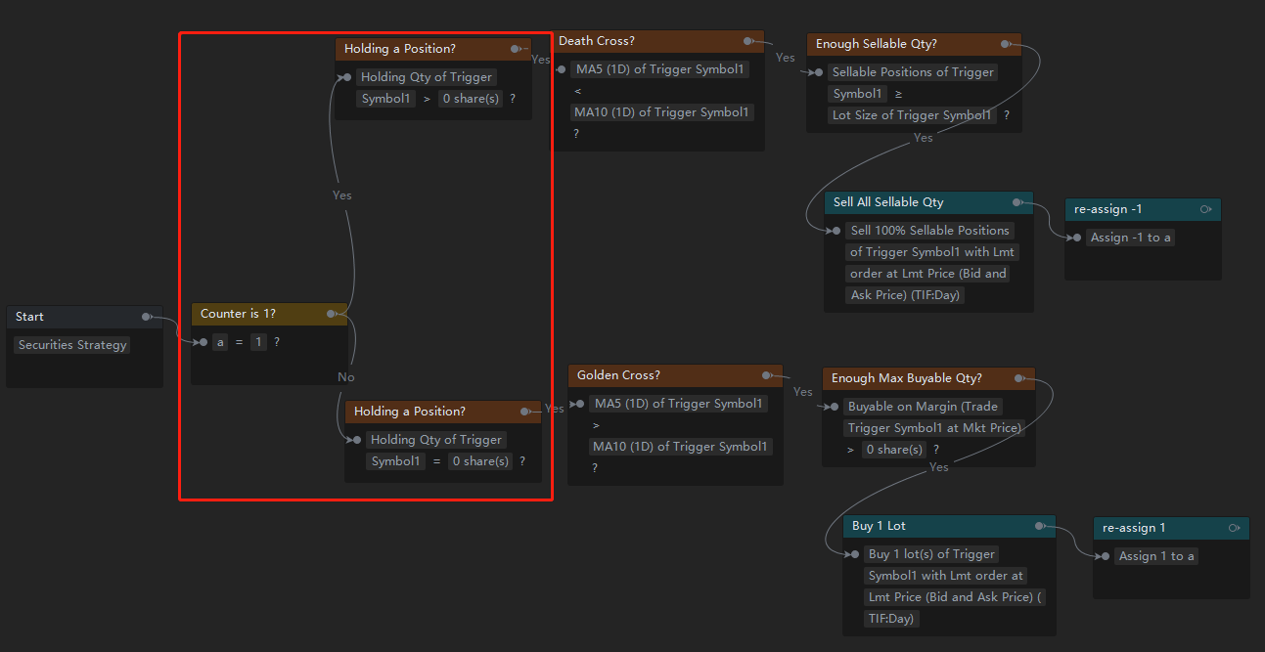Screen dimensions: 1265x652
Task: Click the value '1' chip in Counter is 1?
Action: click(x=258, y=342)
